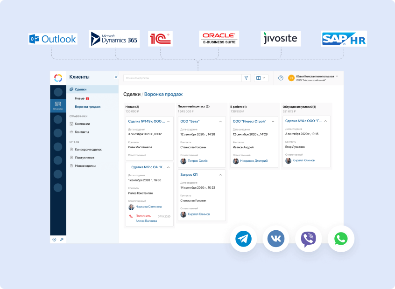Click the В работе (1) column header
This screenshot has height=289, width=395.
(238, 107)
